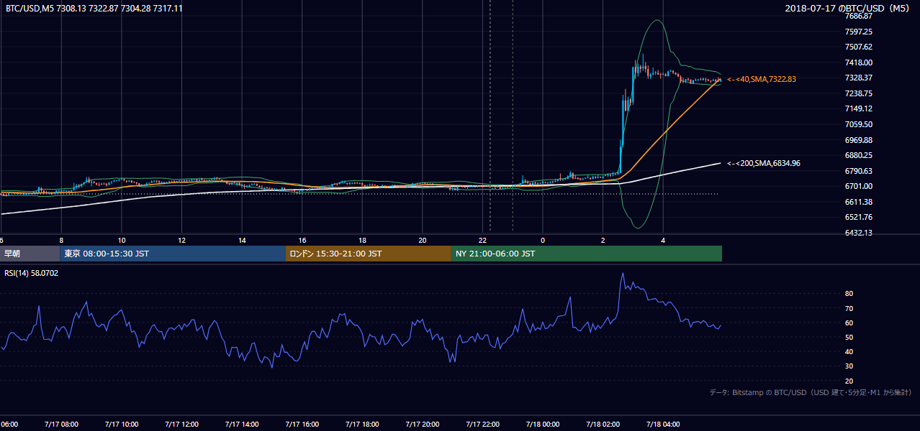Select the 6432.13 bottom price label
This screenshot has width=920, height=431.
pos(859,233)
